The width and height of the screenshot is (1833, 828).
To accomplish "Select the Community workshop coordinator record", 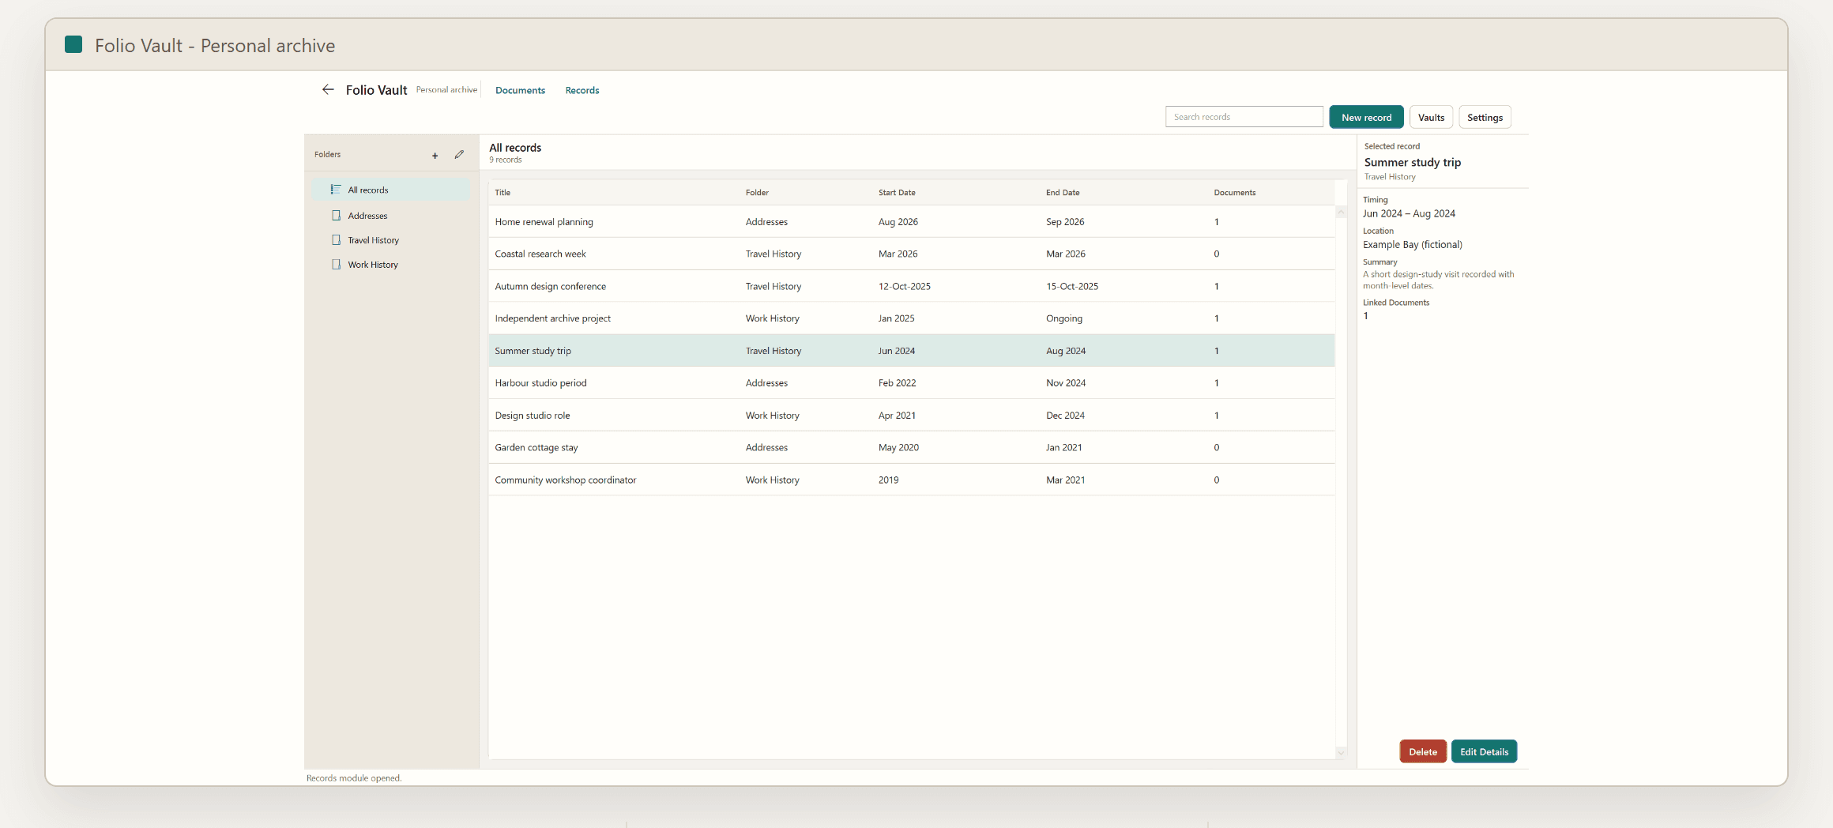I will (x=912, y=480).
